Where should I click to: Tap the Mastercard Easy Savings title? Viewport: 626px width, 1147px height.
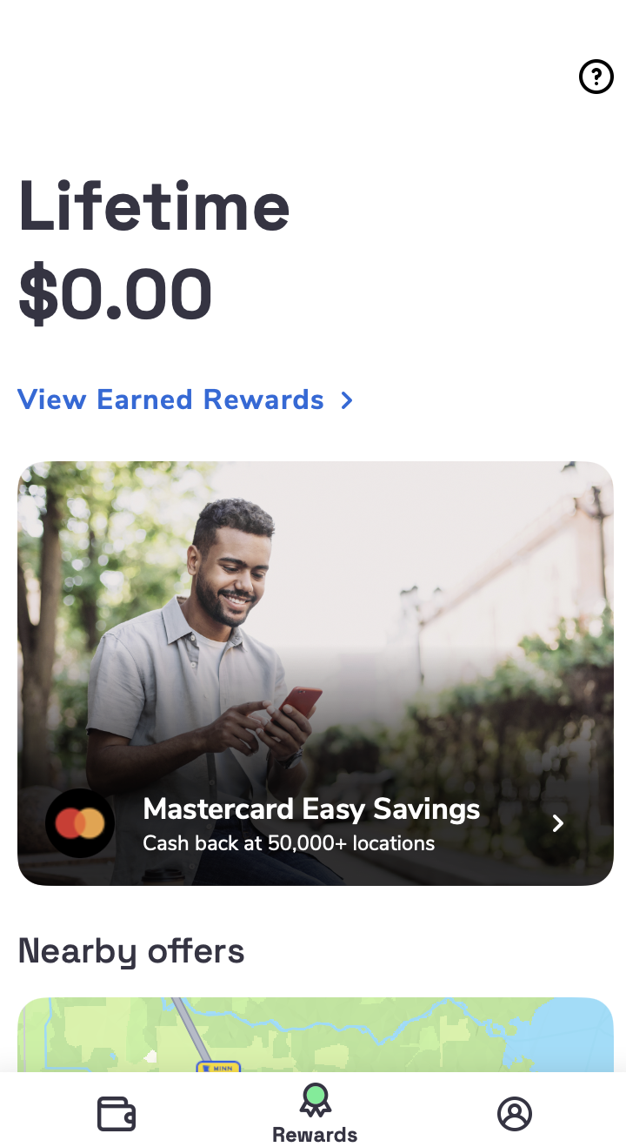pos(311,809)
